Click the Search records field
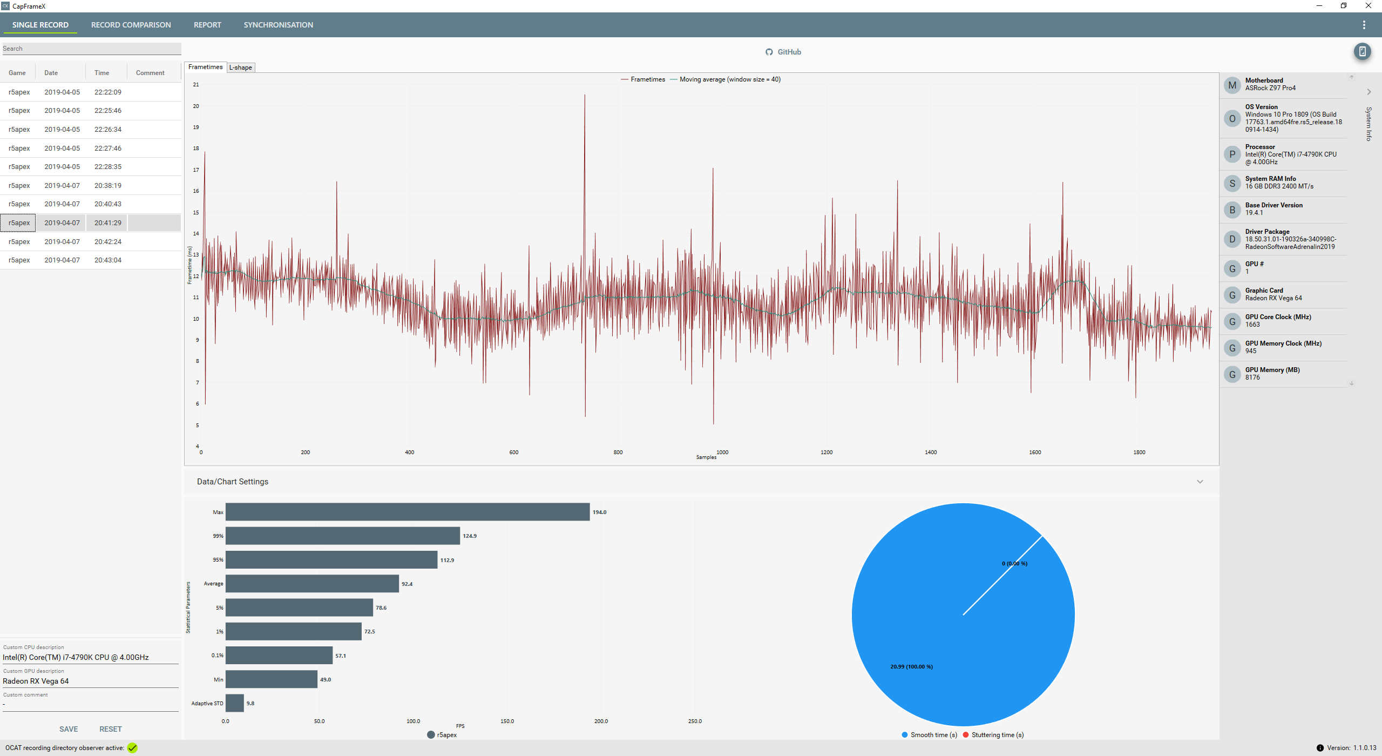The height and width of the screenshot is (756, 1382). point(91,49)
